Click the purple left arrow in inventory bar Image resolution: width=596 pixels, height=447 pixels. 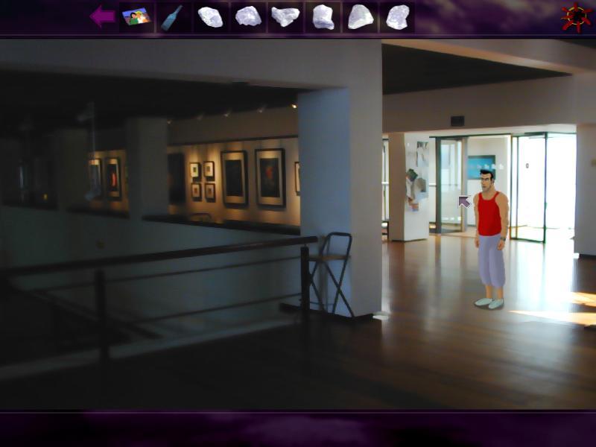coord(102,16)
